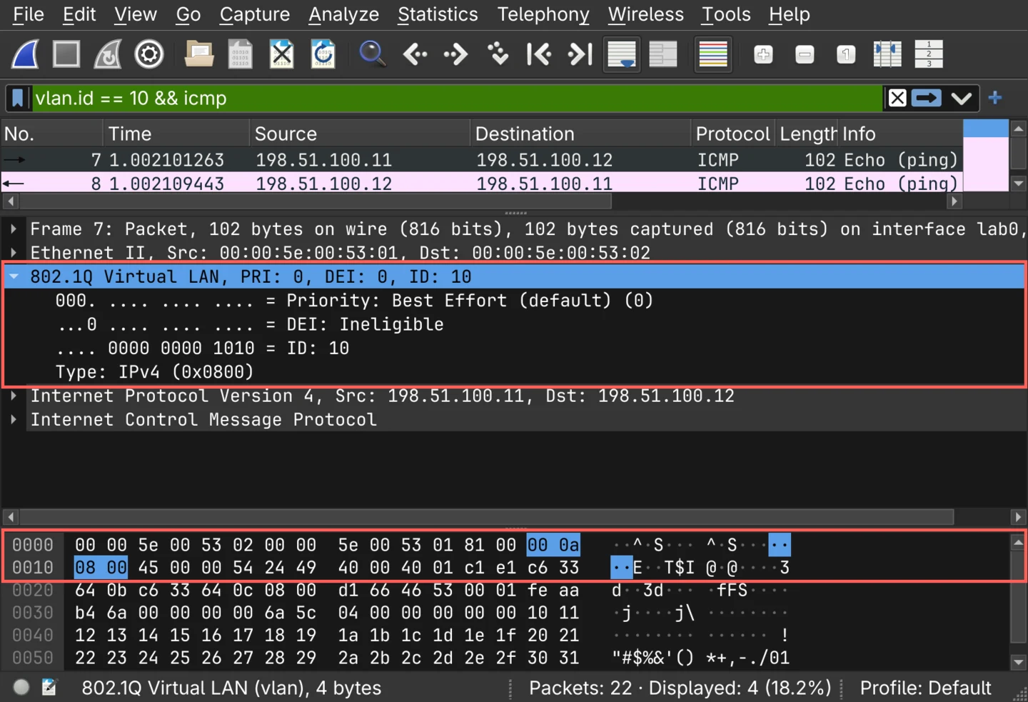Close this capture file
This screenshot has height=702, width=1028.
pos(281,54)
